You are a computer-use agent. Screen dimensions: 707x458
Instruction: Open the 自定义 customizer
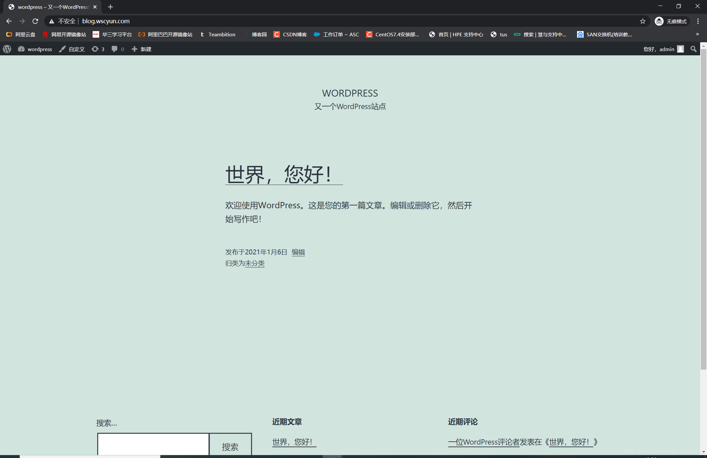click(x=72, y=49)
